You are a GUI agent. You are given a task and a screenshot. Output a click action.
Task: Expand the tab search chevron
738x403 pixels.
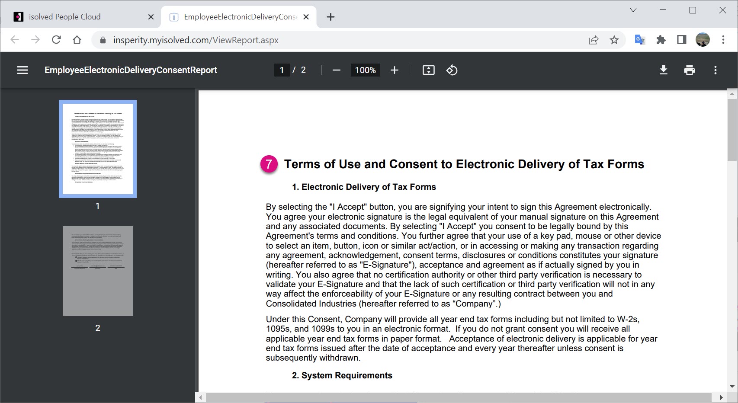pos(633,10)
